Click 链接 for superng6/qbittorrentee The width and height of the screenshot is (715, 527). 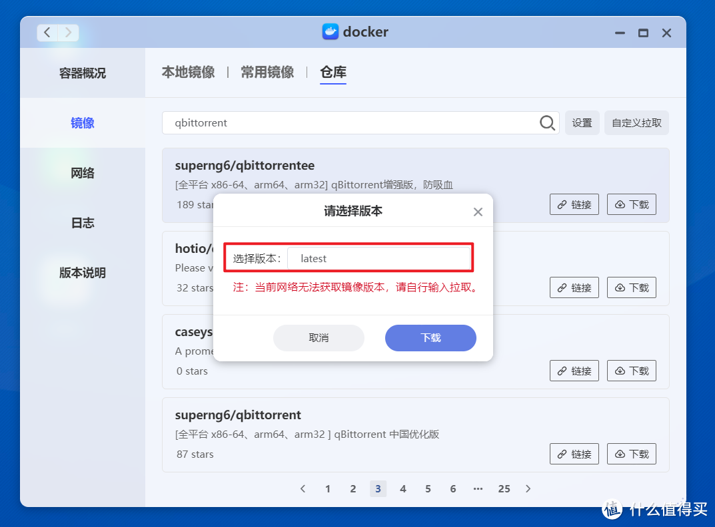pos(574,204)
